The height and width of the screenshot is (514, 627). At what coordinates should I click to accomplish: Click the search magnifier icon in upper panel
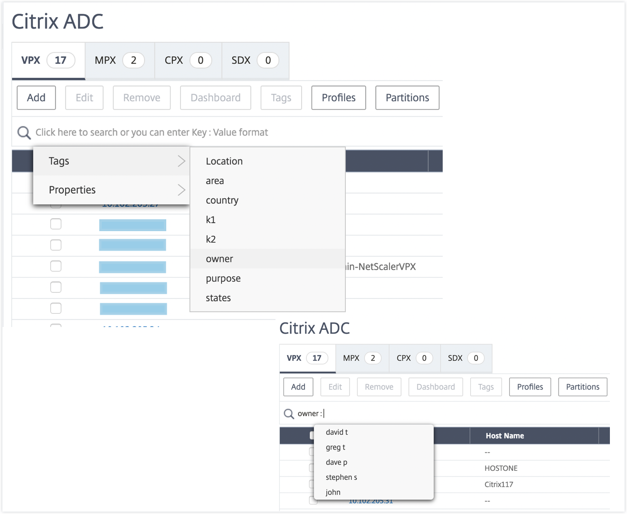pyautogui.click(x=24, y=132)
